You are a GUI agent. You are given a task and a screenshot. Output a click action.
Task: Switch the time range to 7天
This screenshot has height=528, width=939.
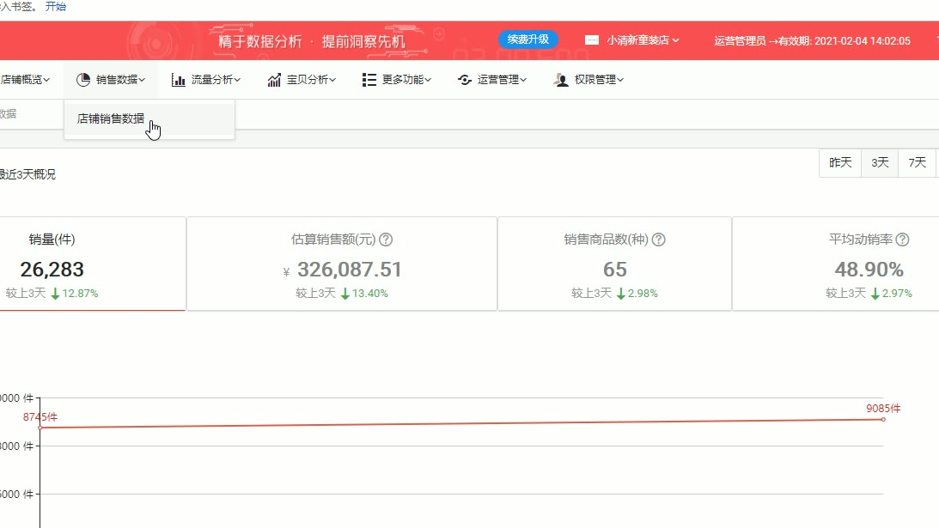tap(918, 162)
